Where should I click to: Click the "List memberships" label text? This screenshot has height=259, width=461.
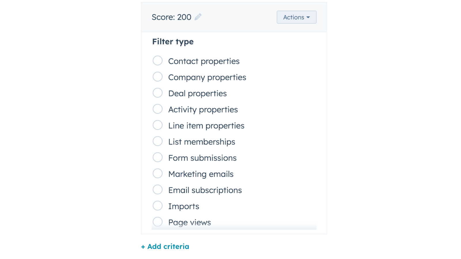[x=202, y=142]
